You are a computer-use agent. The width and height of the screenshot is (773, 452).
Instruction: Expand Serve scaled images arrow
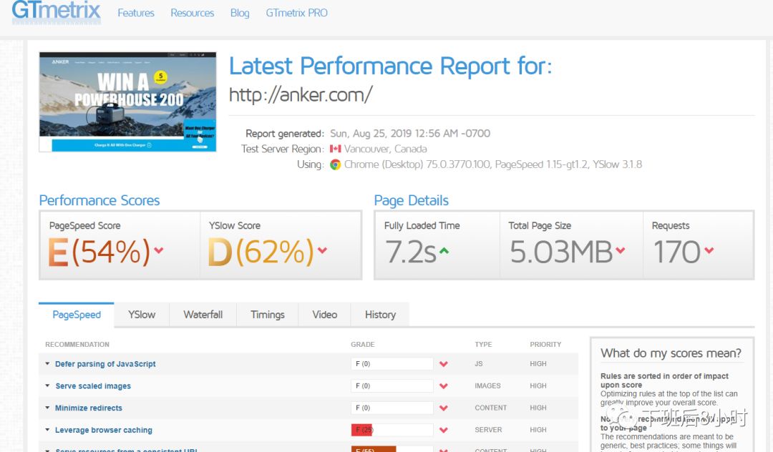[x=47, y=385]
